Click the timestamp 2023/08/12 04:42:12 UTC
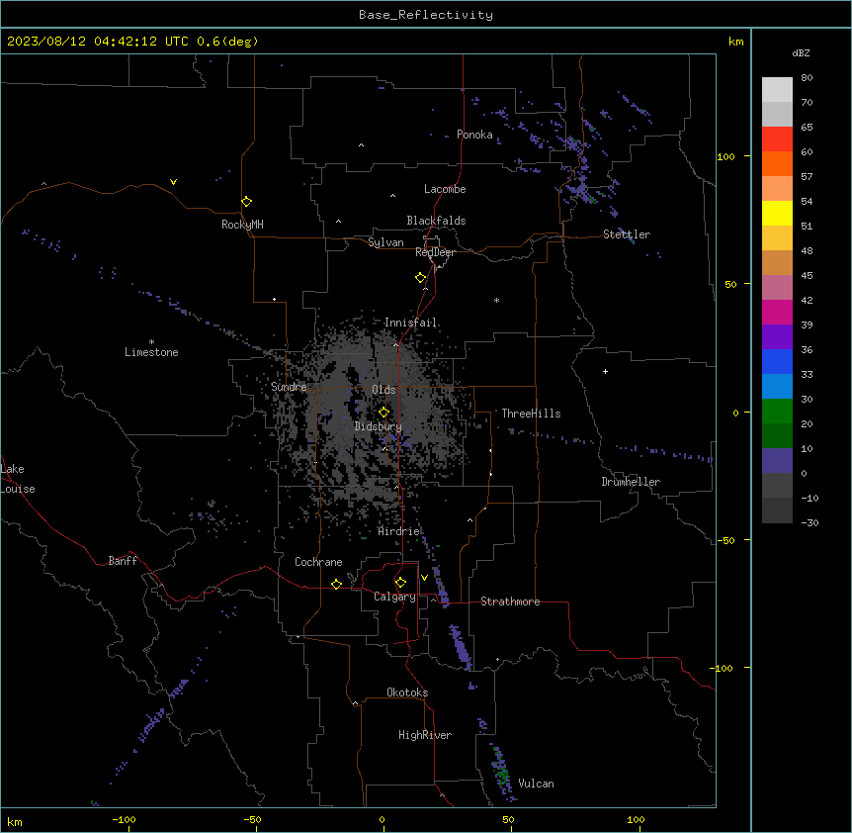The height and width of the screenshot is (833, 852). pyautogui.click(x=97, y=42)
